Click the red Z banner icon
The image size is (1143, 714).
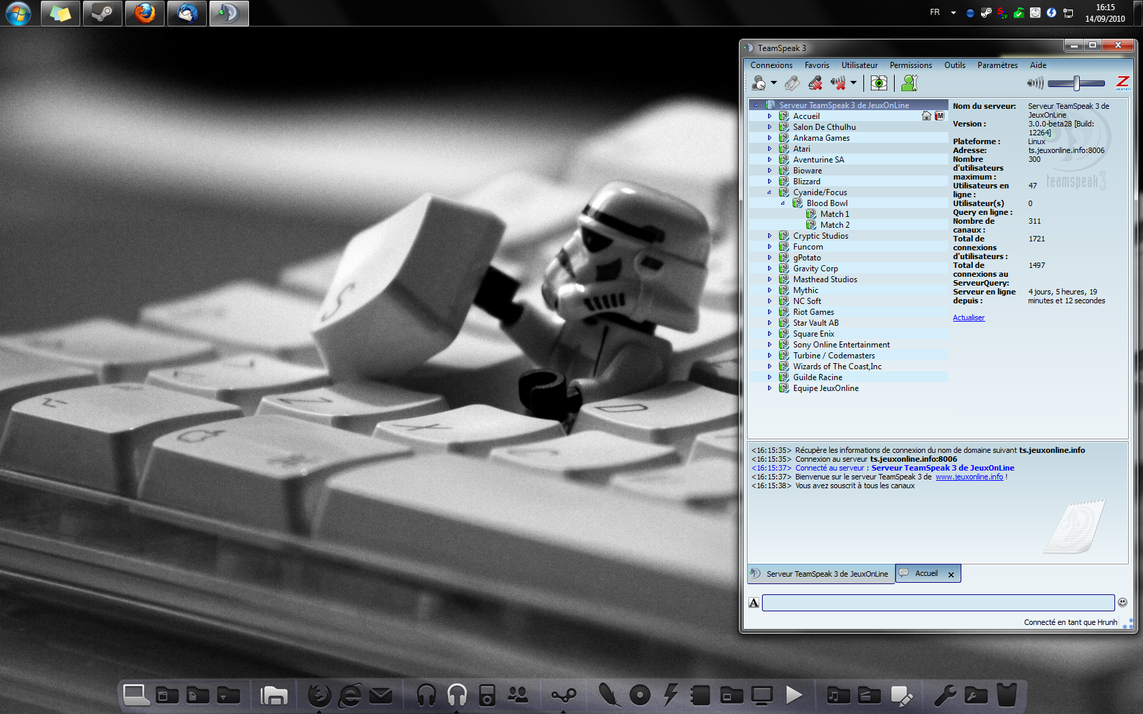click(x=1123, y=83)
